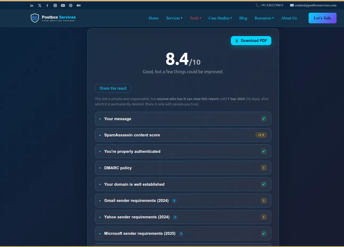This screenshot has width=344, height=247.
Task: Click the Postbox Services shield logo
Action: click(x=35, y=18)
